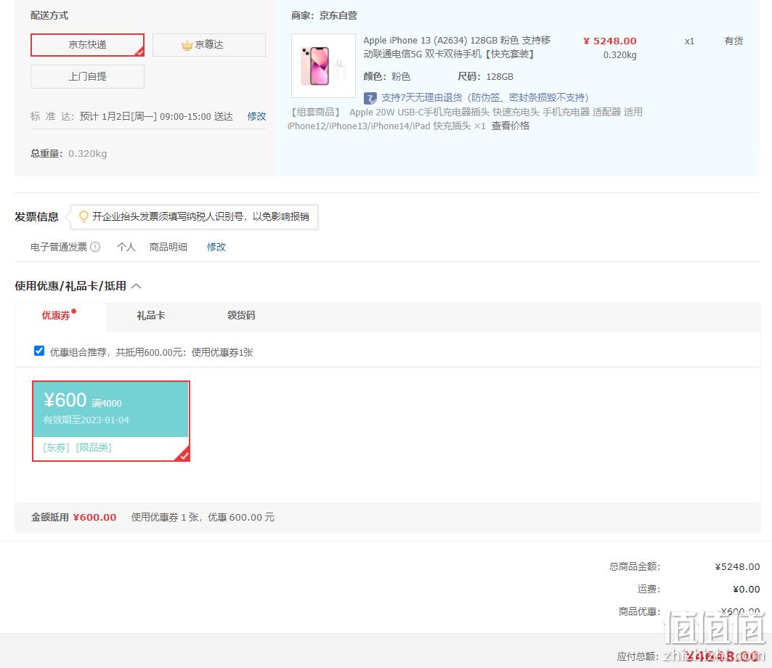
Task: Click the 7-day return badge icon
Action: [370, 97]
